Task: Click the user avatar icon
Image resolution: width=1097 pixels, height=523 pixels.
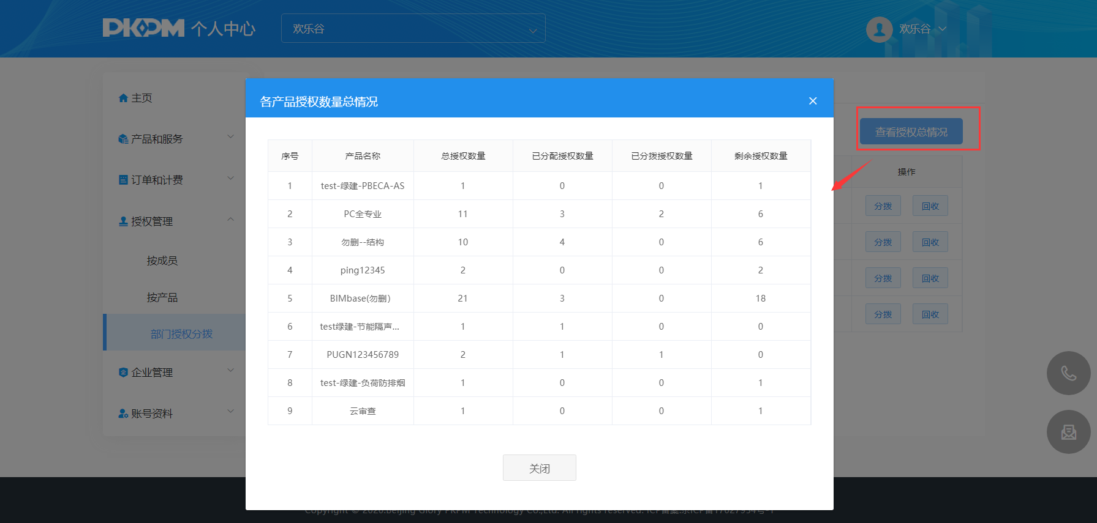Action: pos(879,29)
